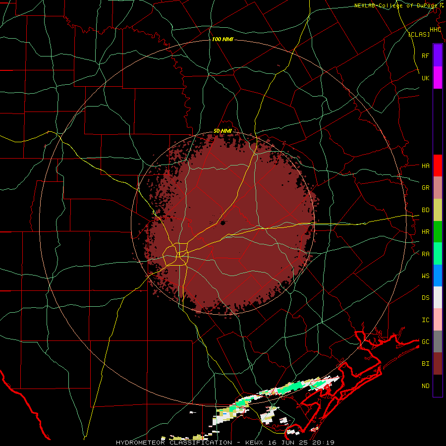Click the 'WS' legend label
This screenshot has height=446, width=446.
(425, 276)
